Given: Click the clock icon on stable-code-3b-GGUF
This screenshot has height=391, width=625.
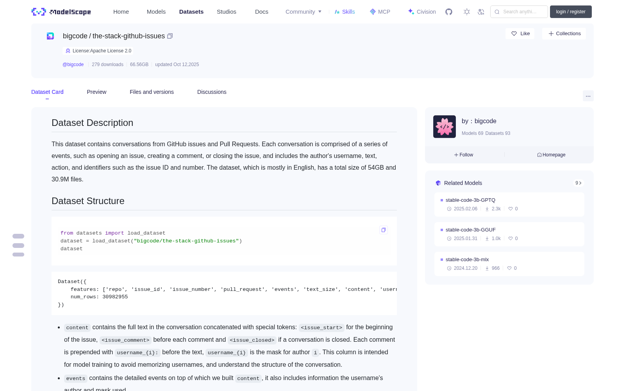Looking at the screenshot, I should point(449,239).
